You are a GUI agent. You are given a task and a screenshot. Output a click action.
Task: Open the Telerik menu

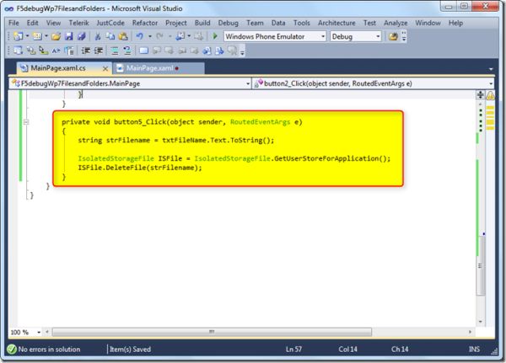pyautogui.click(x=78, y=23)
